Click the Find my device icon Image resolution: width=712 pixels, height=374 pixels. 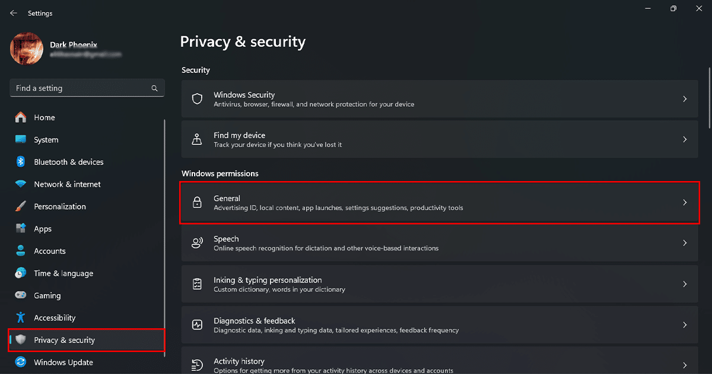(197, 140)
